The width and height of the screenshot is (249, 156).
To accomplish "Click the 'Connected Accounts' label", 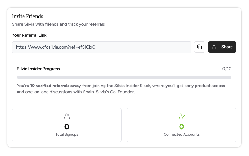I will pos(181,134).
